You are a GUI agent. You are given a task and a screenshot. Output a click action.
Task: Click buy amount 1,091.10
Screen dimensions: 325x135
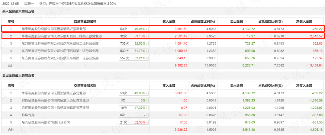tap(181, 43)
